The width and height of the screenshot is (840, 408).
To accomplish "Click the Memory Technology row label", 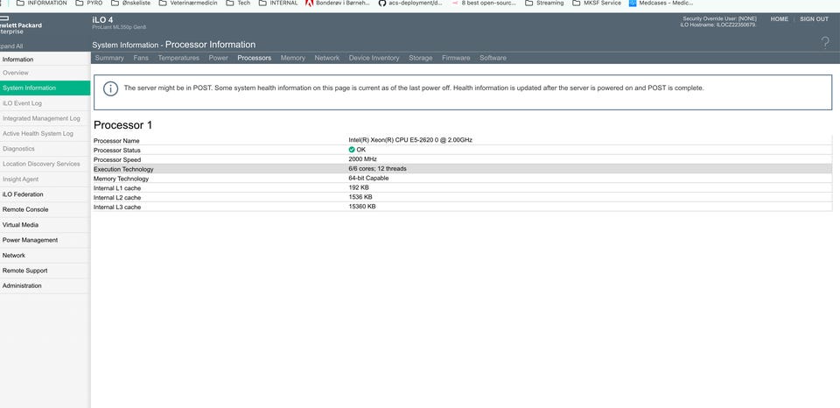I will coord(121,179).
